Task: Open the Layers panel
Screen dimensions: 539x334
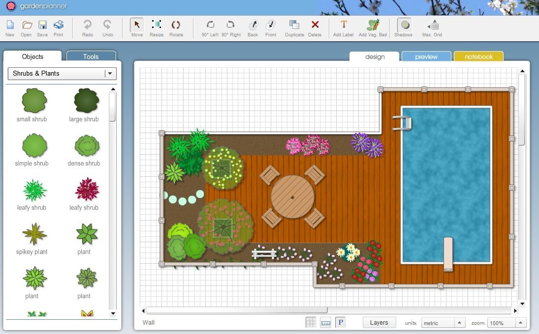Action: 379,322
